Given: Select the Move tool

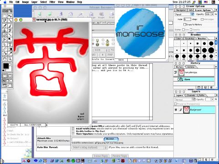Looking at the screenshot, I should point(10,16).
